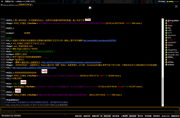Open 點歌系統 in the bottom menu

point(87,116)
